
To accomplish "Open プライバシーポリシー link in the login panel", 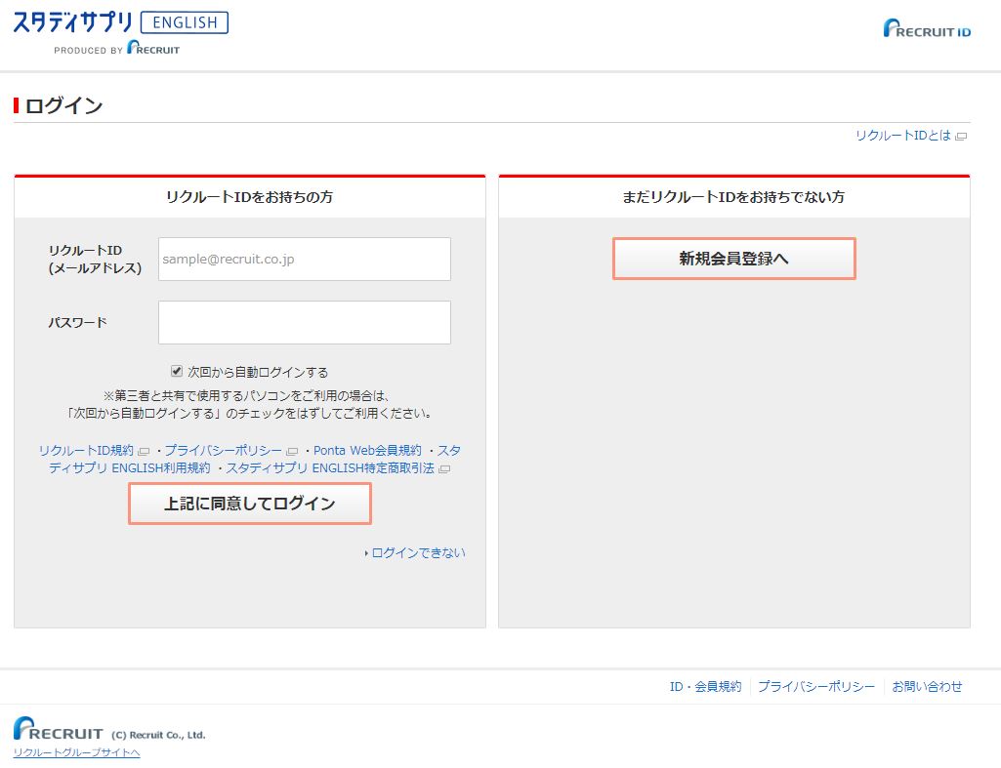I will pos(223,451).
